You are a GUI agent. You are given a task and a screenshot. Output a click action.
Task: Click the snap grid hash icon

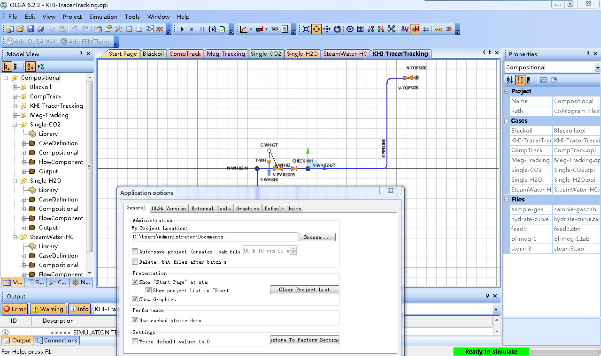click(x=426, y=29)
